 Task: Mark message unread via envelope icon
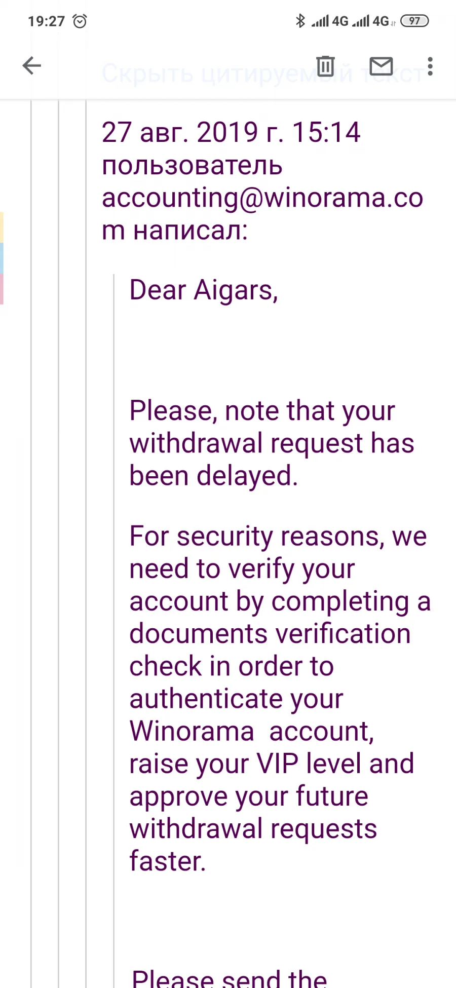(x=381, y=66)
